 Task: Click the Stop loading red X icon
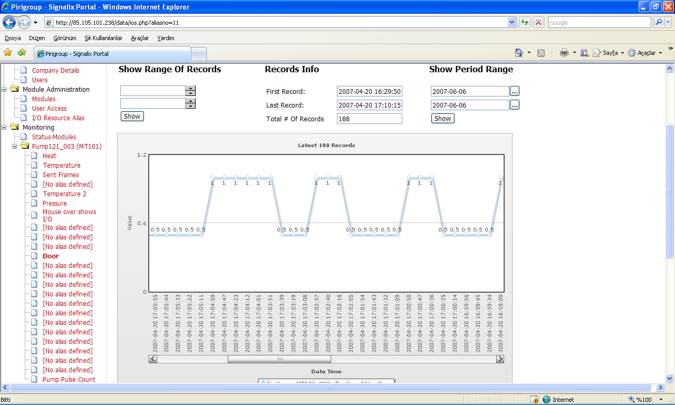pyautogui.click(x=538, y=22)
